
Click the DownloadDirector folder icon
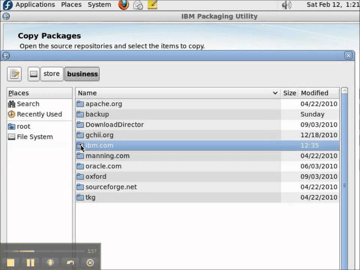80,124
